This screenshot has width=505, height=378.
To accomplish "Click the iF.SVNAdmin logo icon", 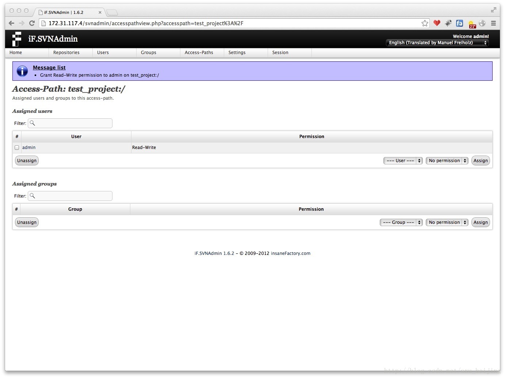I will [17, 39].
